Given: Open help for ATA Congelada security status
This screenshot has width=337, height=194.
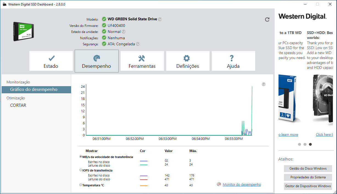Looking at the screenshot, I should point(138,44).
